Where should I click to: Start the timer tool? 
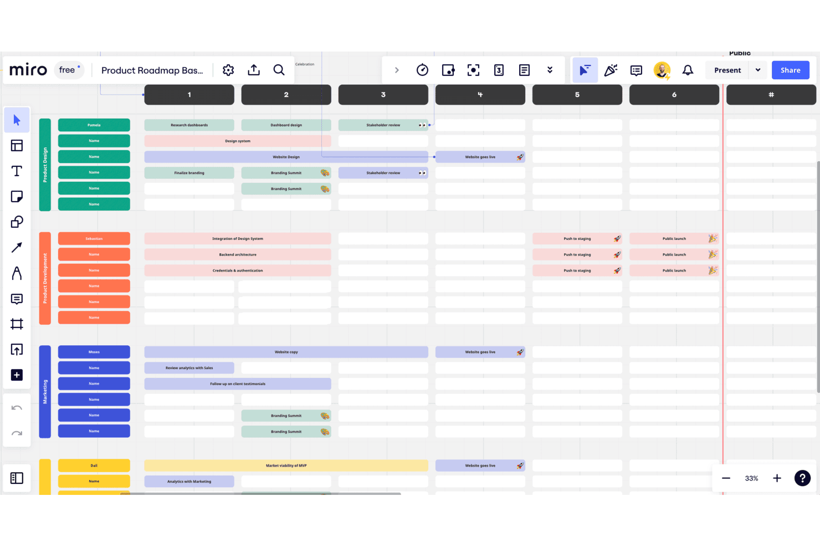click(422, 70)
